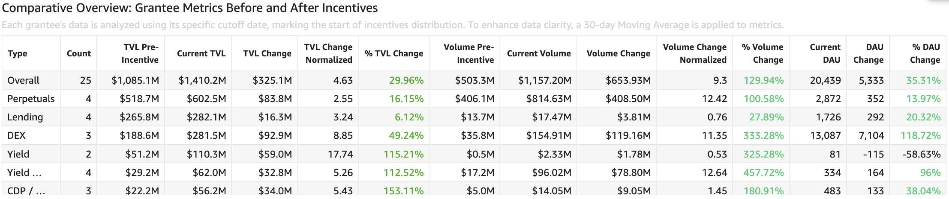Click the $1,157.20M current volume cell
The height and width of the screenshot is (199, 949).
click(x=544, y=80)
